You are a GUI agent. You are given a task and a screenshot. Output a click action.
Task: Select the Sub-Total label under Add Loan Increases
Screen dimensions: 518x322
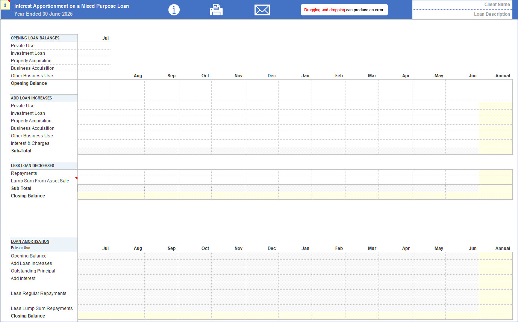click(21, 151)
